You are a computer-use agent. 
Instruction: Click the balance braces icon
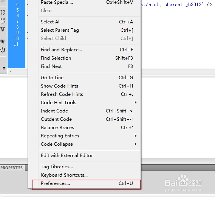click(3, 49)
